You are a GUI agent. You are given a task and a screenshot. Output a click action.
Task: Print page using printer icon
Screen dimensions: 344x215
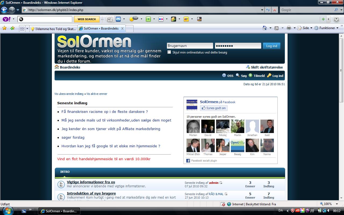(x=289, y=28)
